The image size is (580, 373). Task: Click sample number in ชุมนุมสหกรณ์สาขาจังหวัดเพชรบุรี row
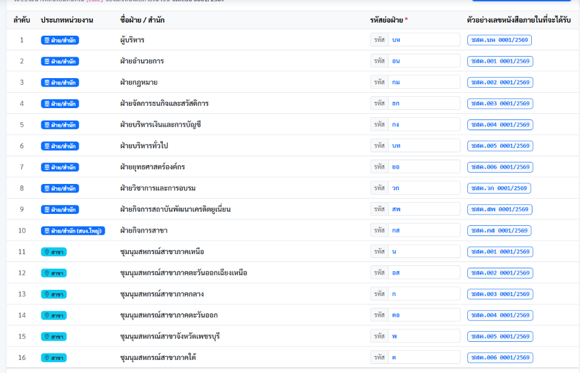click(x=500, y=336)
